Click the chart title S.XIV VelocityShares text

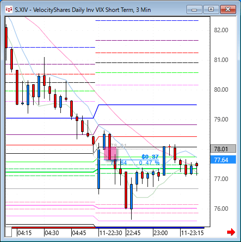(x=83, y=10)
